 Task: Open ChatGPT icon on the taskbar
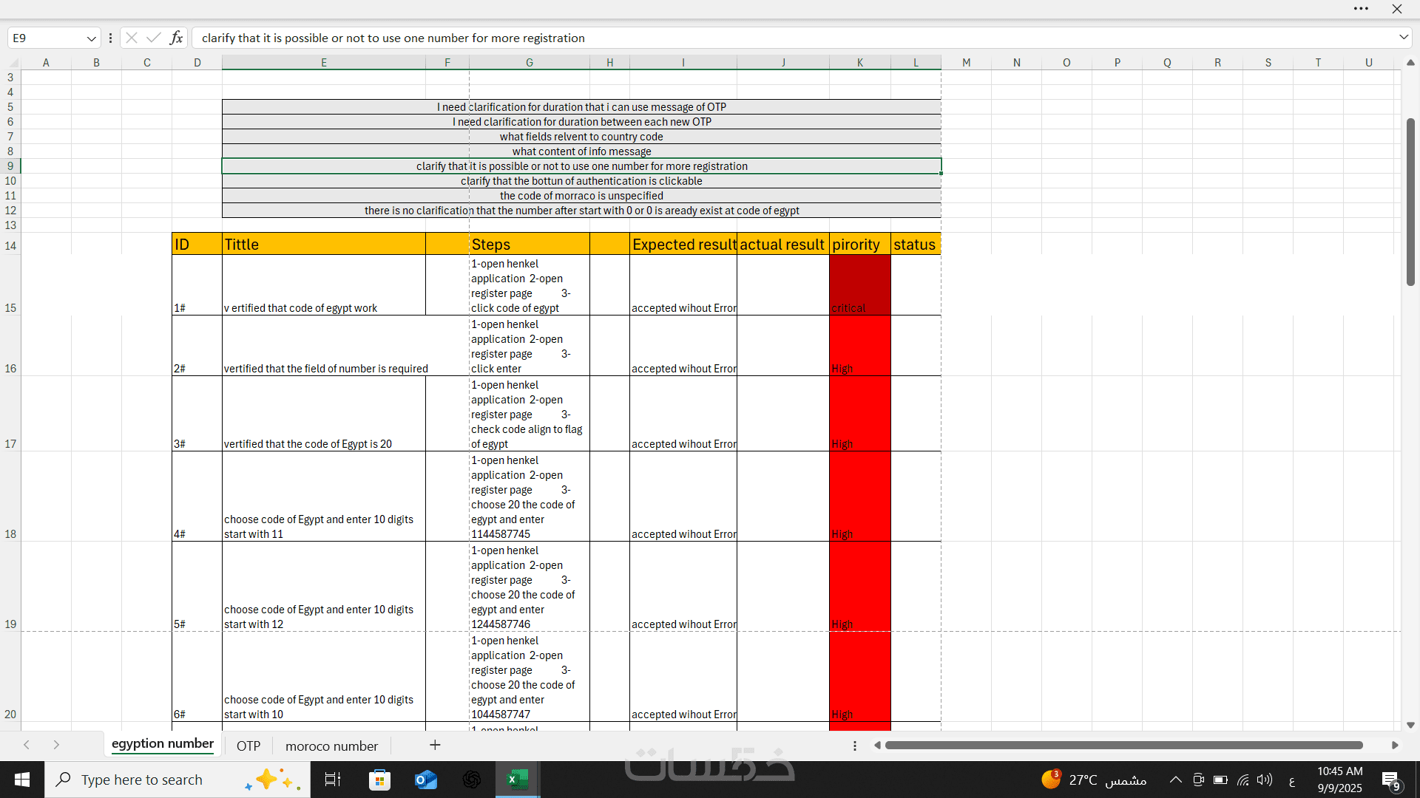point(472,780)
